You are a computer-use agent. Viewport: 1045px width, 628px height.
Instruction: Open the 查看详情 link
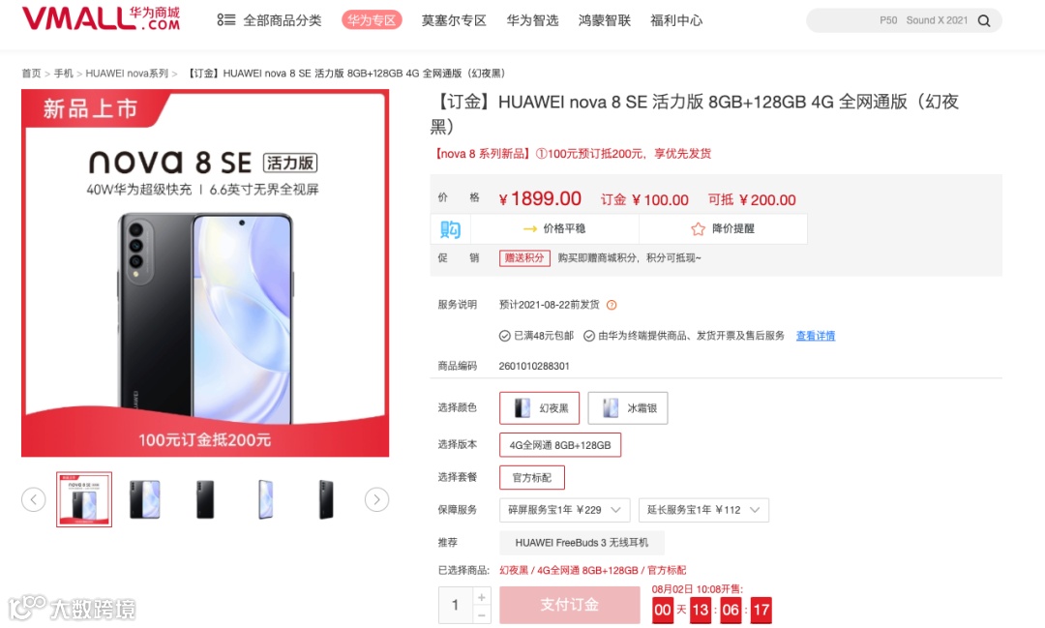point(816,336)
